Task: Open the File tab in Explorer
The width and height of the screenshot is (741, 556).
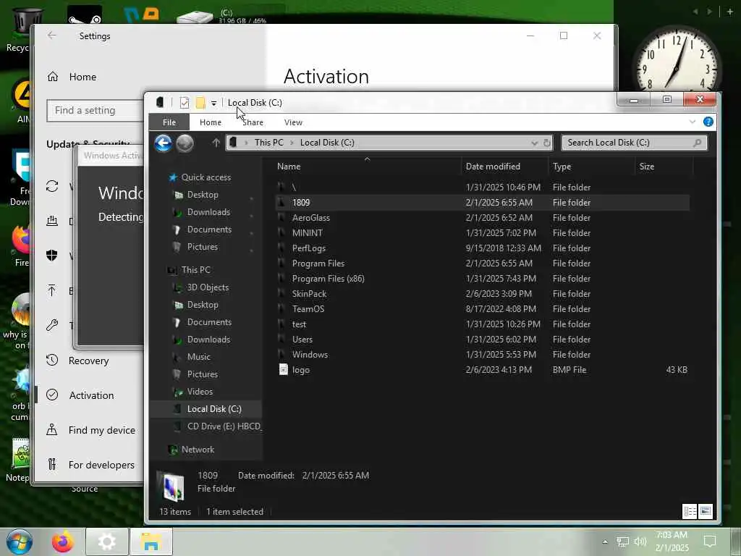Action: pyautogui.click(x=169, y=122)
